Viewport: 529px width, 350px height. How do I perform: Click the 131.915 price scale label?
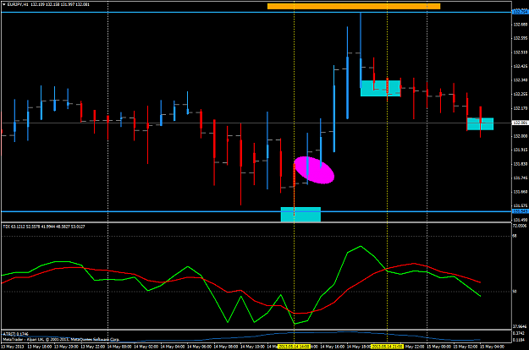click(x=521, y=150)
